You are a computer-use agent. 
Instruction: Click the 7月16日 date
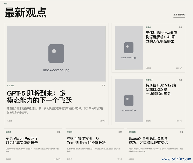179,68
